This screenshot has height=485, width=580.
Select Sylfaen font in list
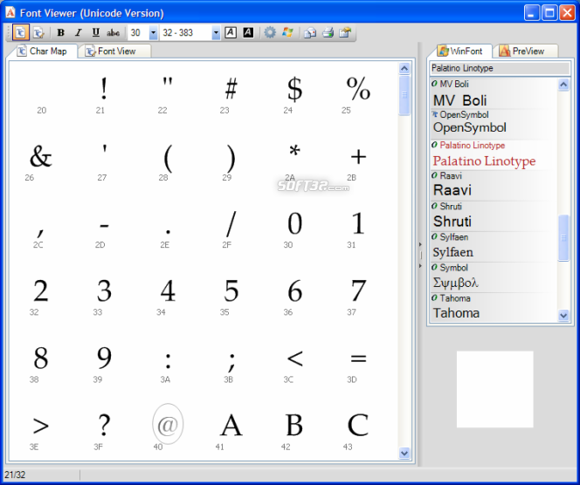494,247
